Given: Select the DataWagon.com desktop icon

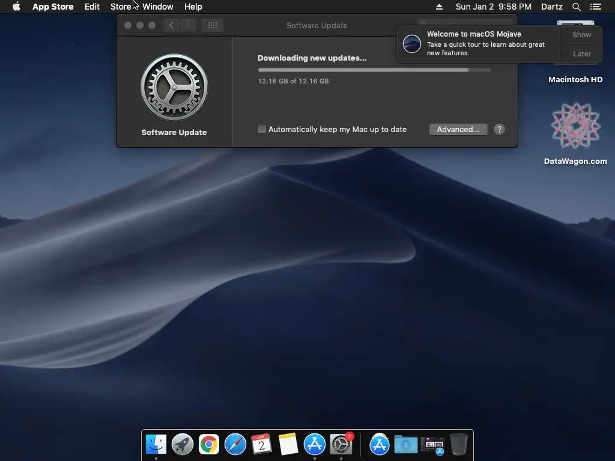Looking at the screenshot, I should tap(575, 133).
